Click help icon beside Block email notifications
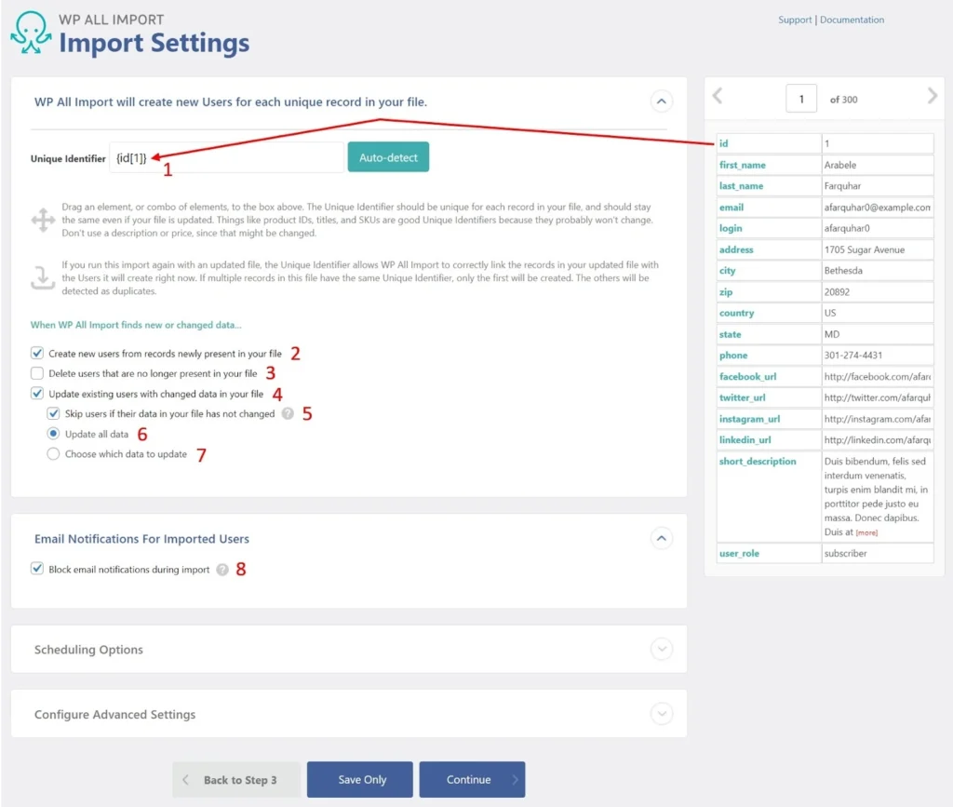The height and width of the screenshot is (807, 953). click(221, 570)
